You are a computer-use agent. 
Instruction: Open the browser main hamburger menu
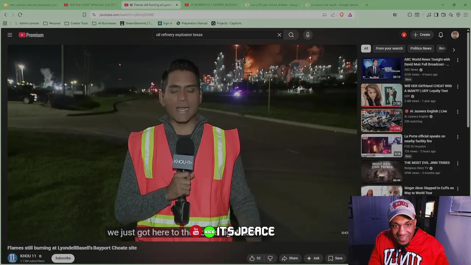point(465,15)
